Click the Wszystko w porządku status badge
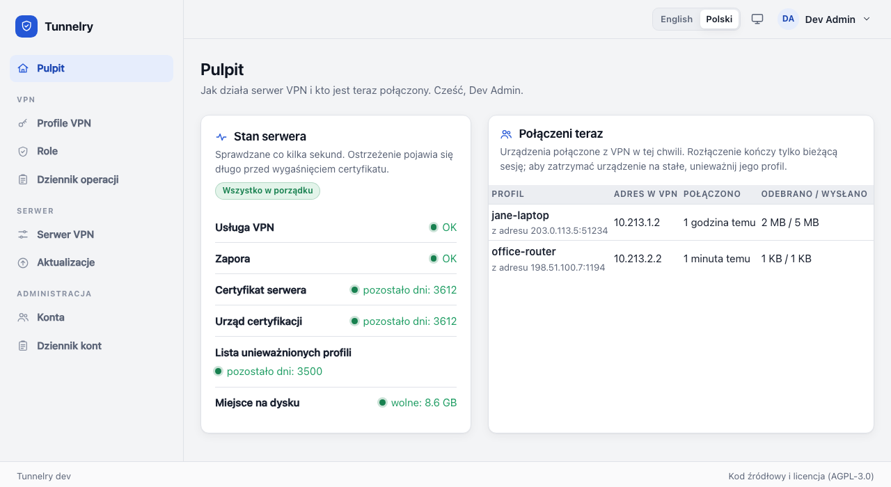This screenshot has width=891, height=487. click(267, 191)
